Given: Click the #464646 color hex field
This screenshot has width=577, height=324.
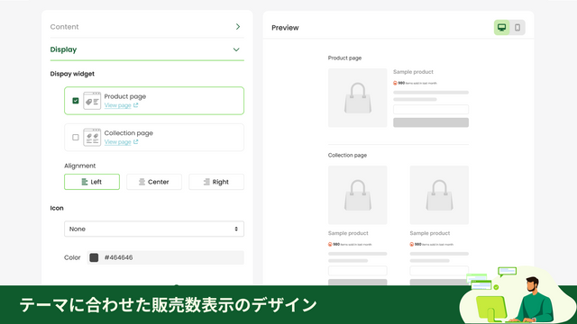Looking at the screenshot, I should [x=166, y=257].
